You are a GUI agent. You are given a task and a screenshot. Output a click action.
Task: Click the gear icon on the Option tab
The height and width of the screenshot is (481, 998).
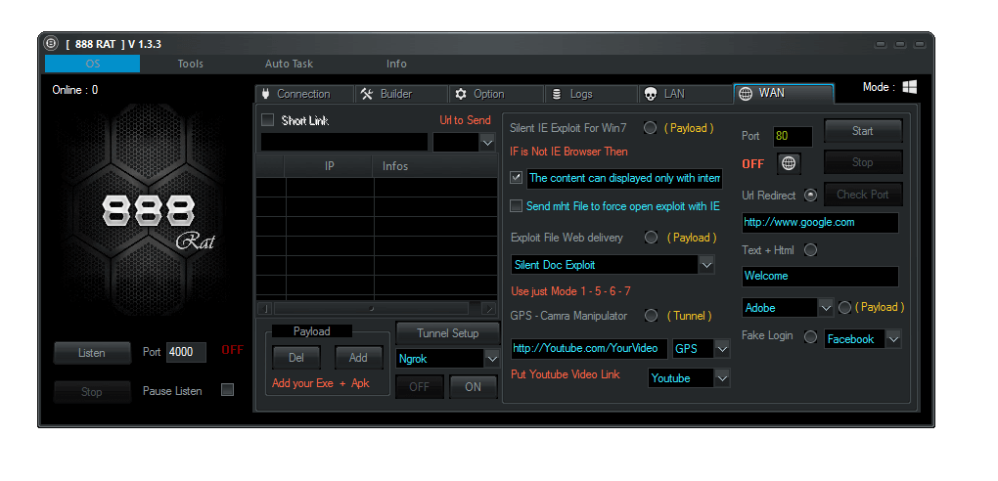461,94
